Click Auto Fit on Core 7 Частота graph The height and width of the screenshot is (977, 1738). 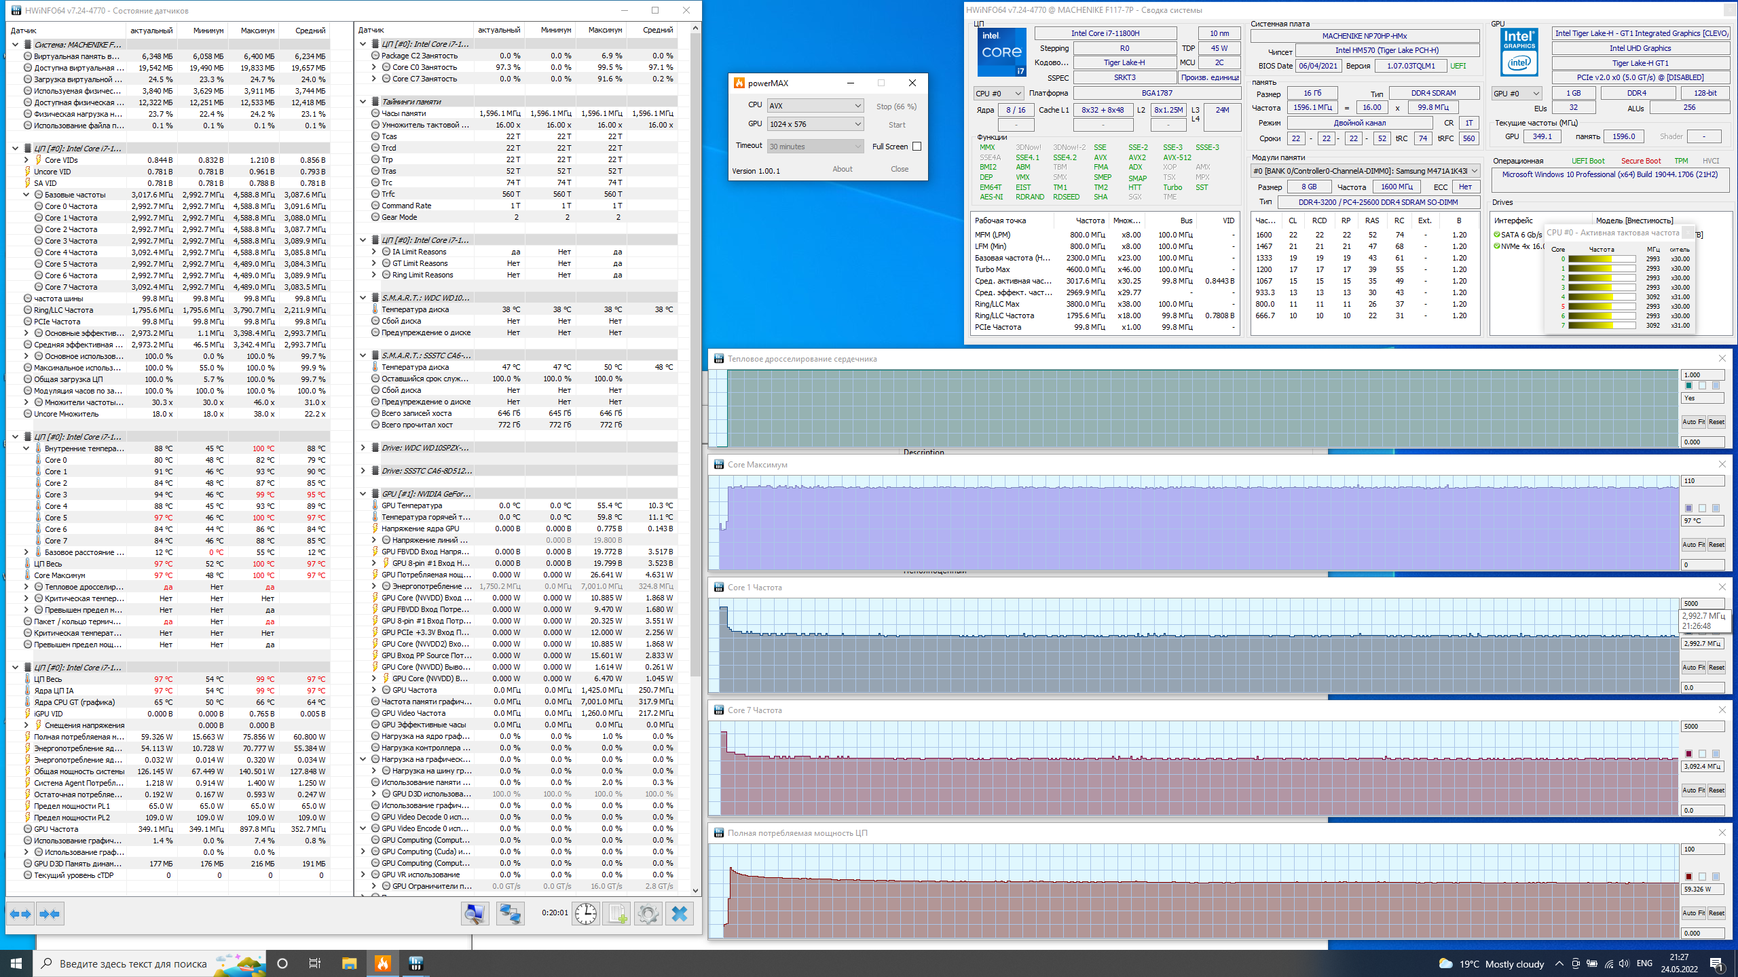(1693, 790)
